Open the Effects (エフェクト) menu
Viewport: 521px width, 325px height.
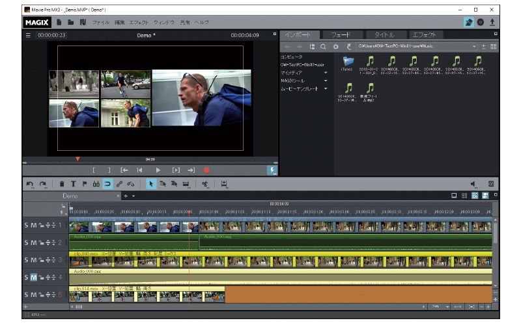[139, 23]
